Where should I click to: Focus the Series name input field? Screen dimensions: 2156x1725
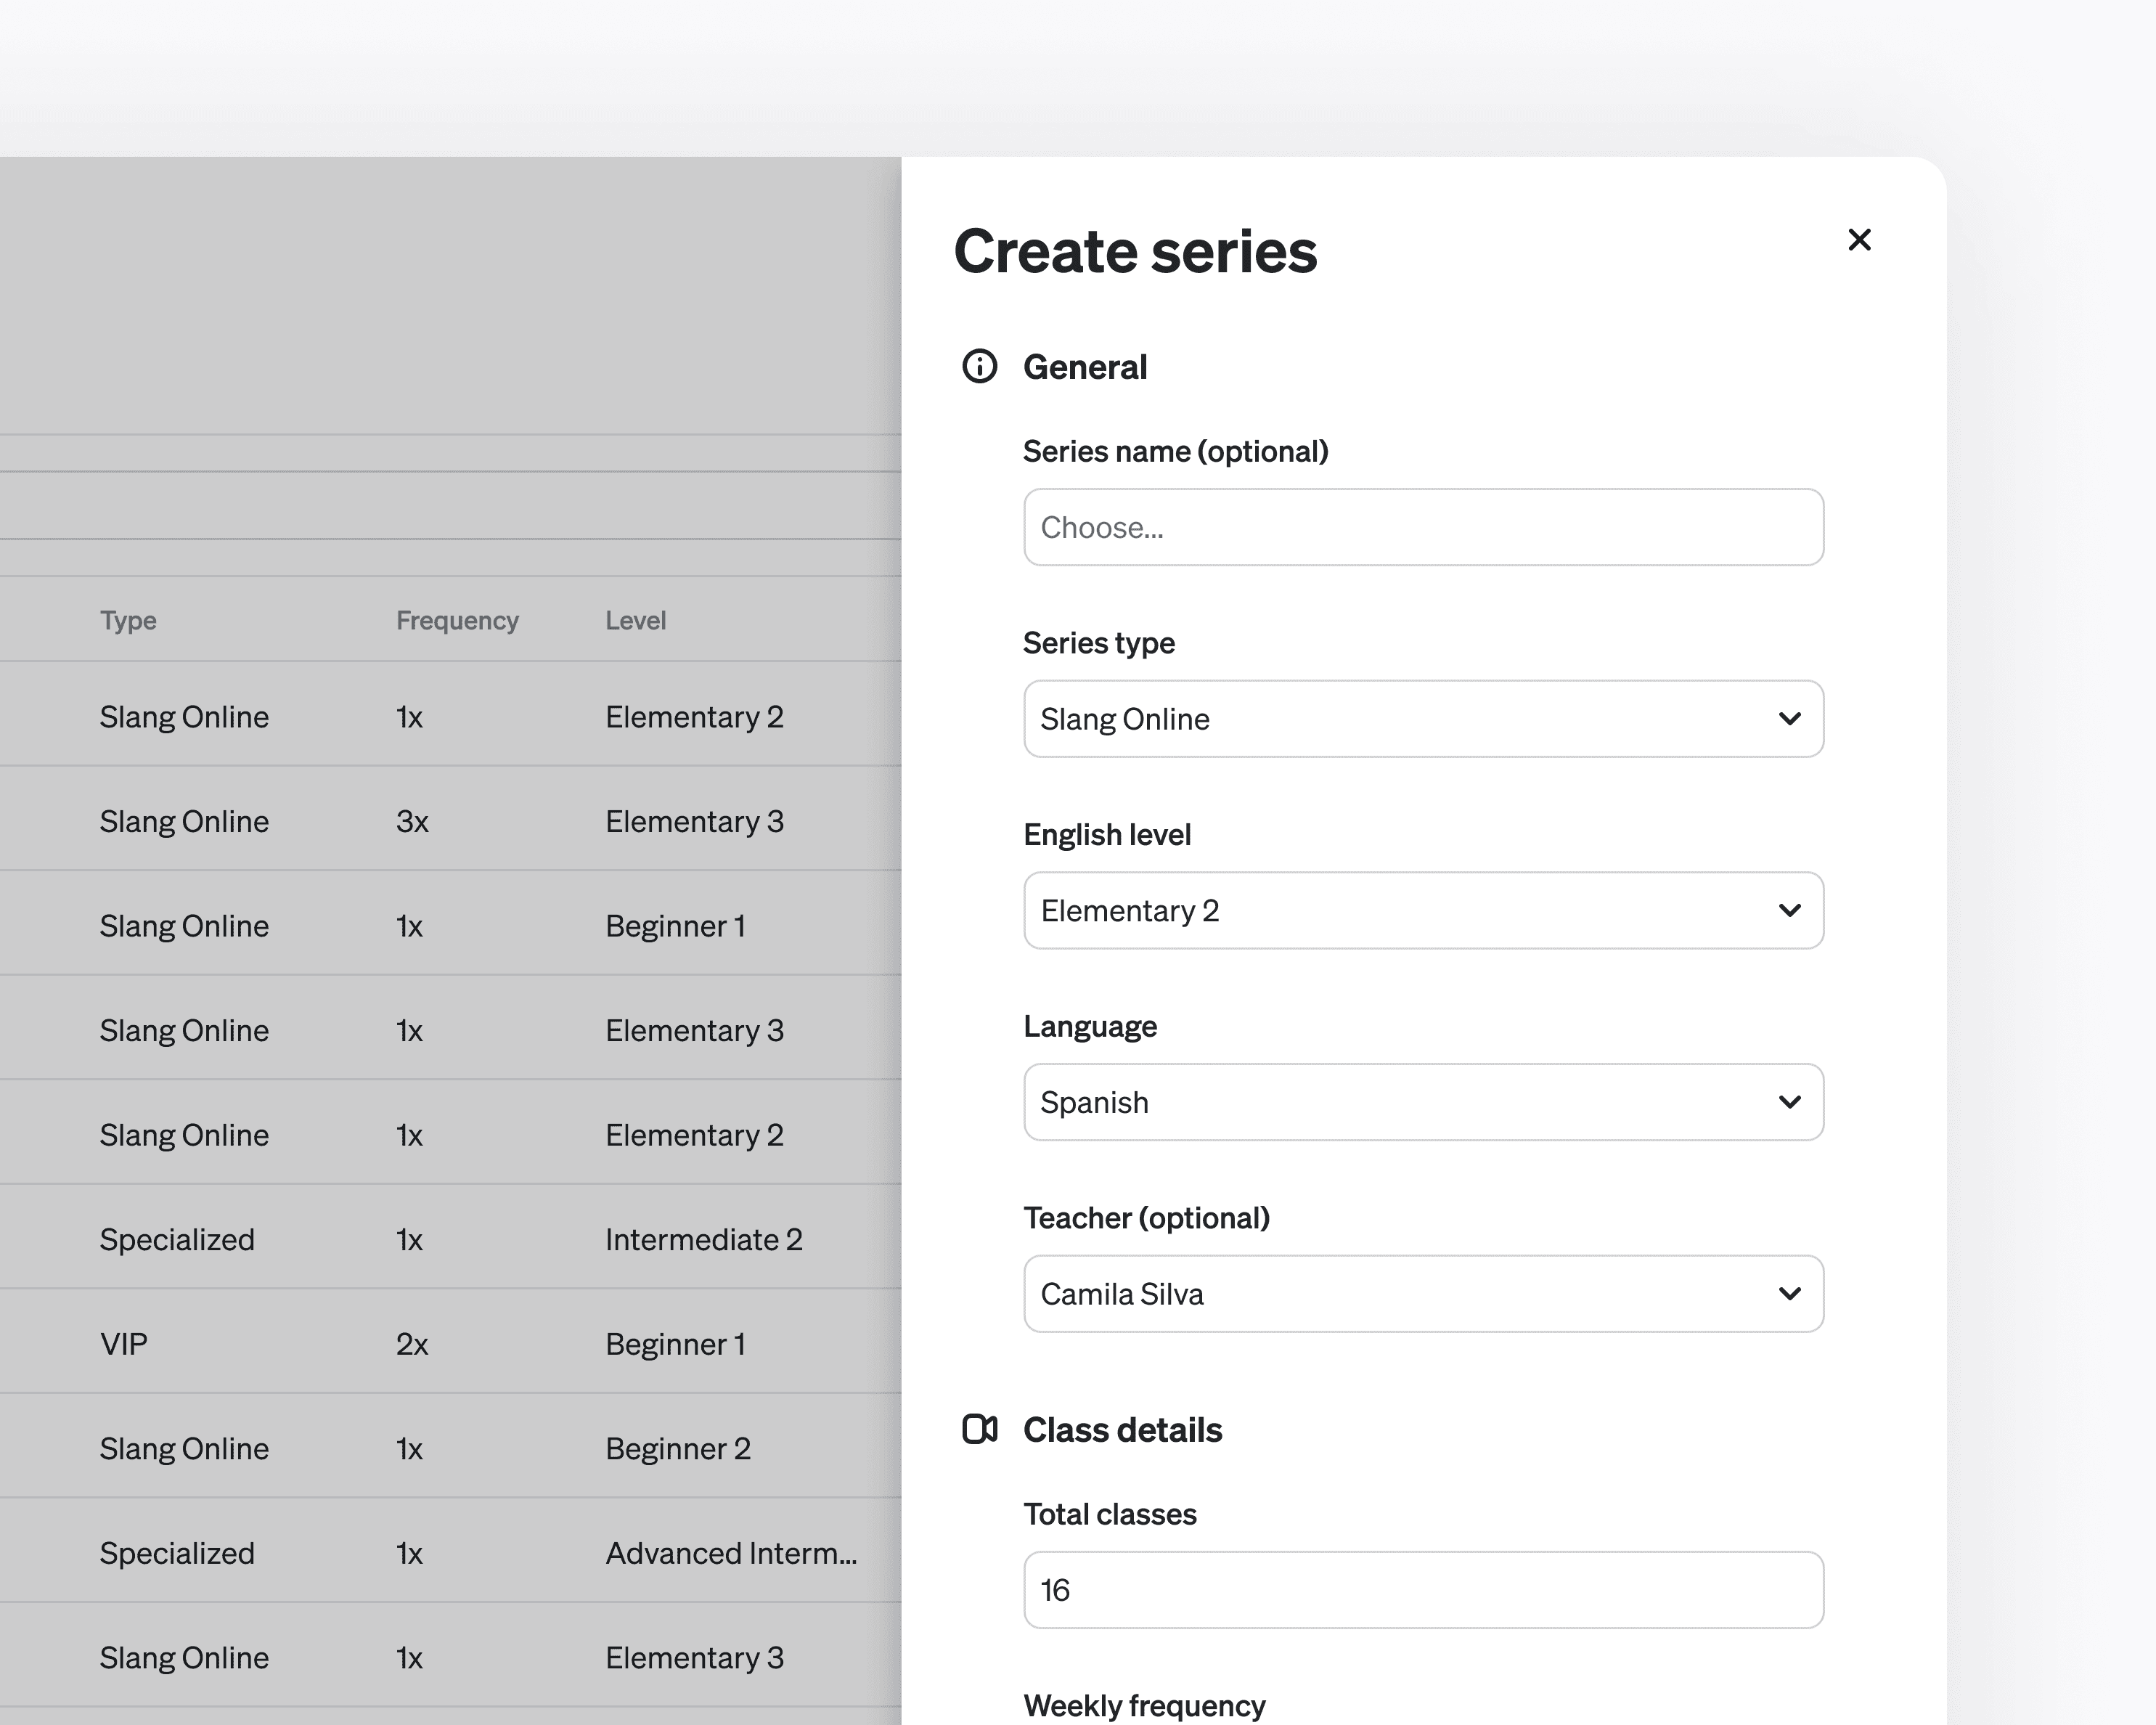click(1423, 527)
